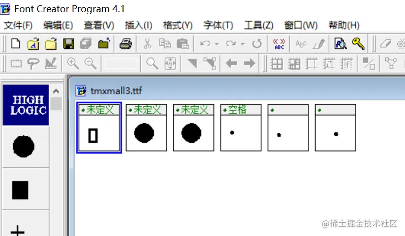Click the connected nodes Y icon
The width and height of the screenshot is (405, 236).
point(391,64)
